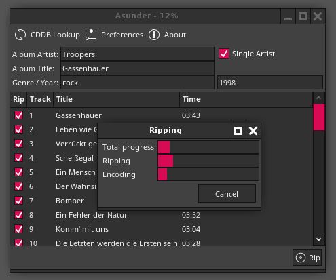Sort by the Title column header
336x280 pixels.
116,99
